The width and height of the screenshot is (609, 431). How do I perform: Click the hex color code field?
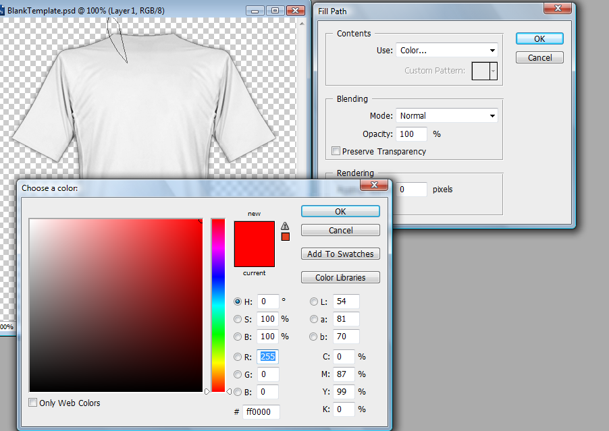click(x=261, y=411)
